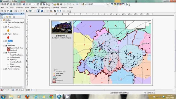Image resolution: width=176 pixels, height=99 pixels.
Task: Toggle Major Roads layer visibility
Action: [x=6, y=53]
